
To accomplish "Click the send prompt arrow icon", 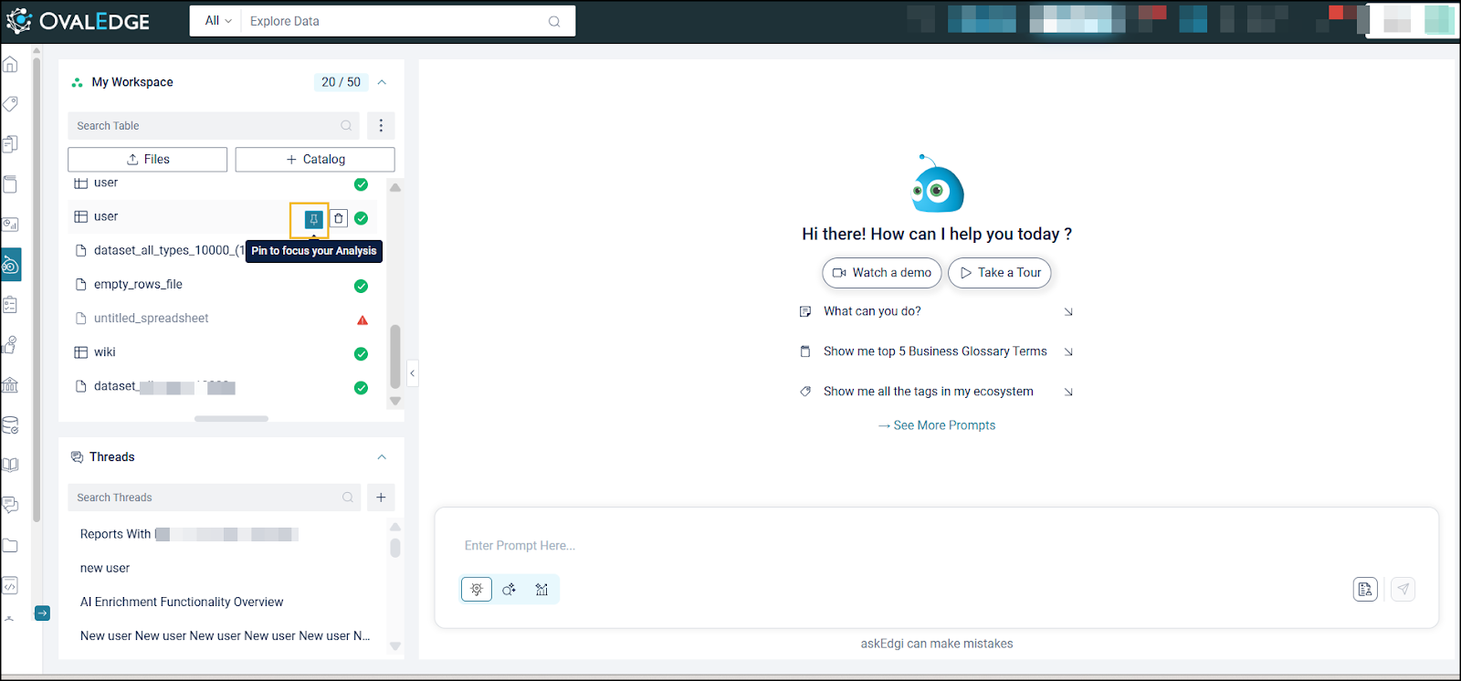I will point(1403,590).
